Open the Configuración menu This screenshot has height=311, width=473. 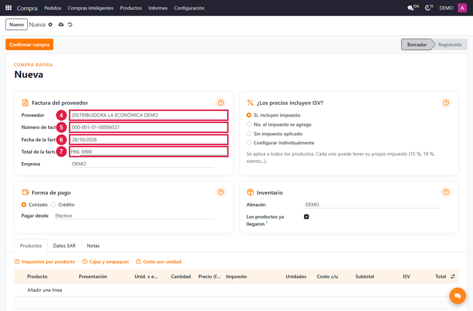[189, 8]
